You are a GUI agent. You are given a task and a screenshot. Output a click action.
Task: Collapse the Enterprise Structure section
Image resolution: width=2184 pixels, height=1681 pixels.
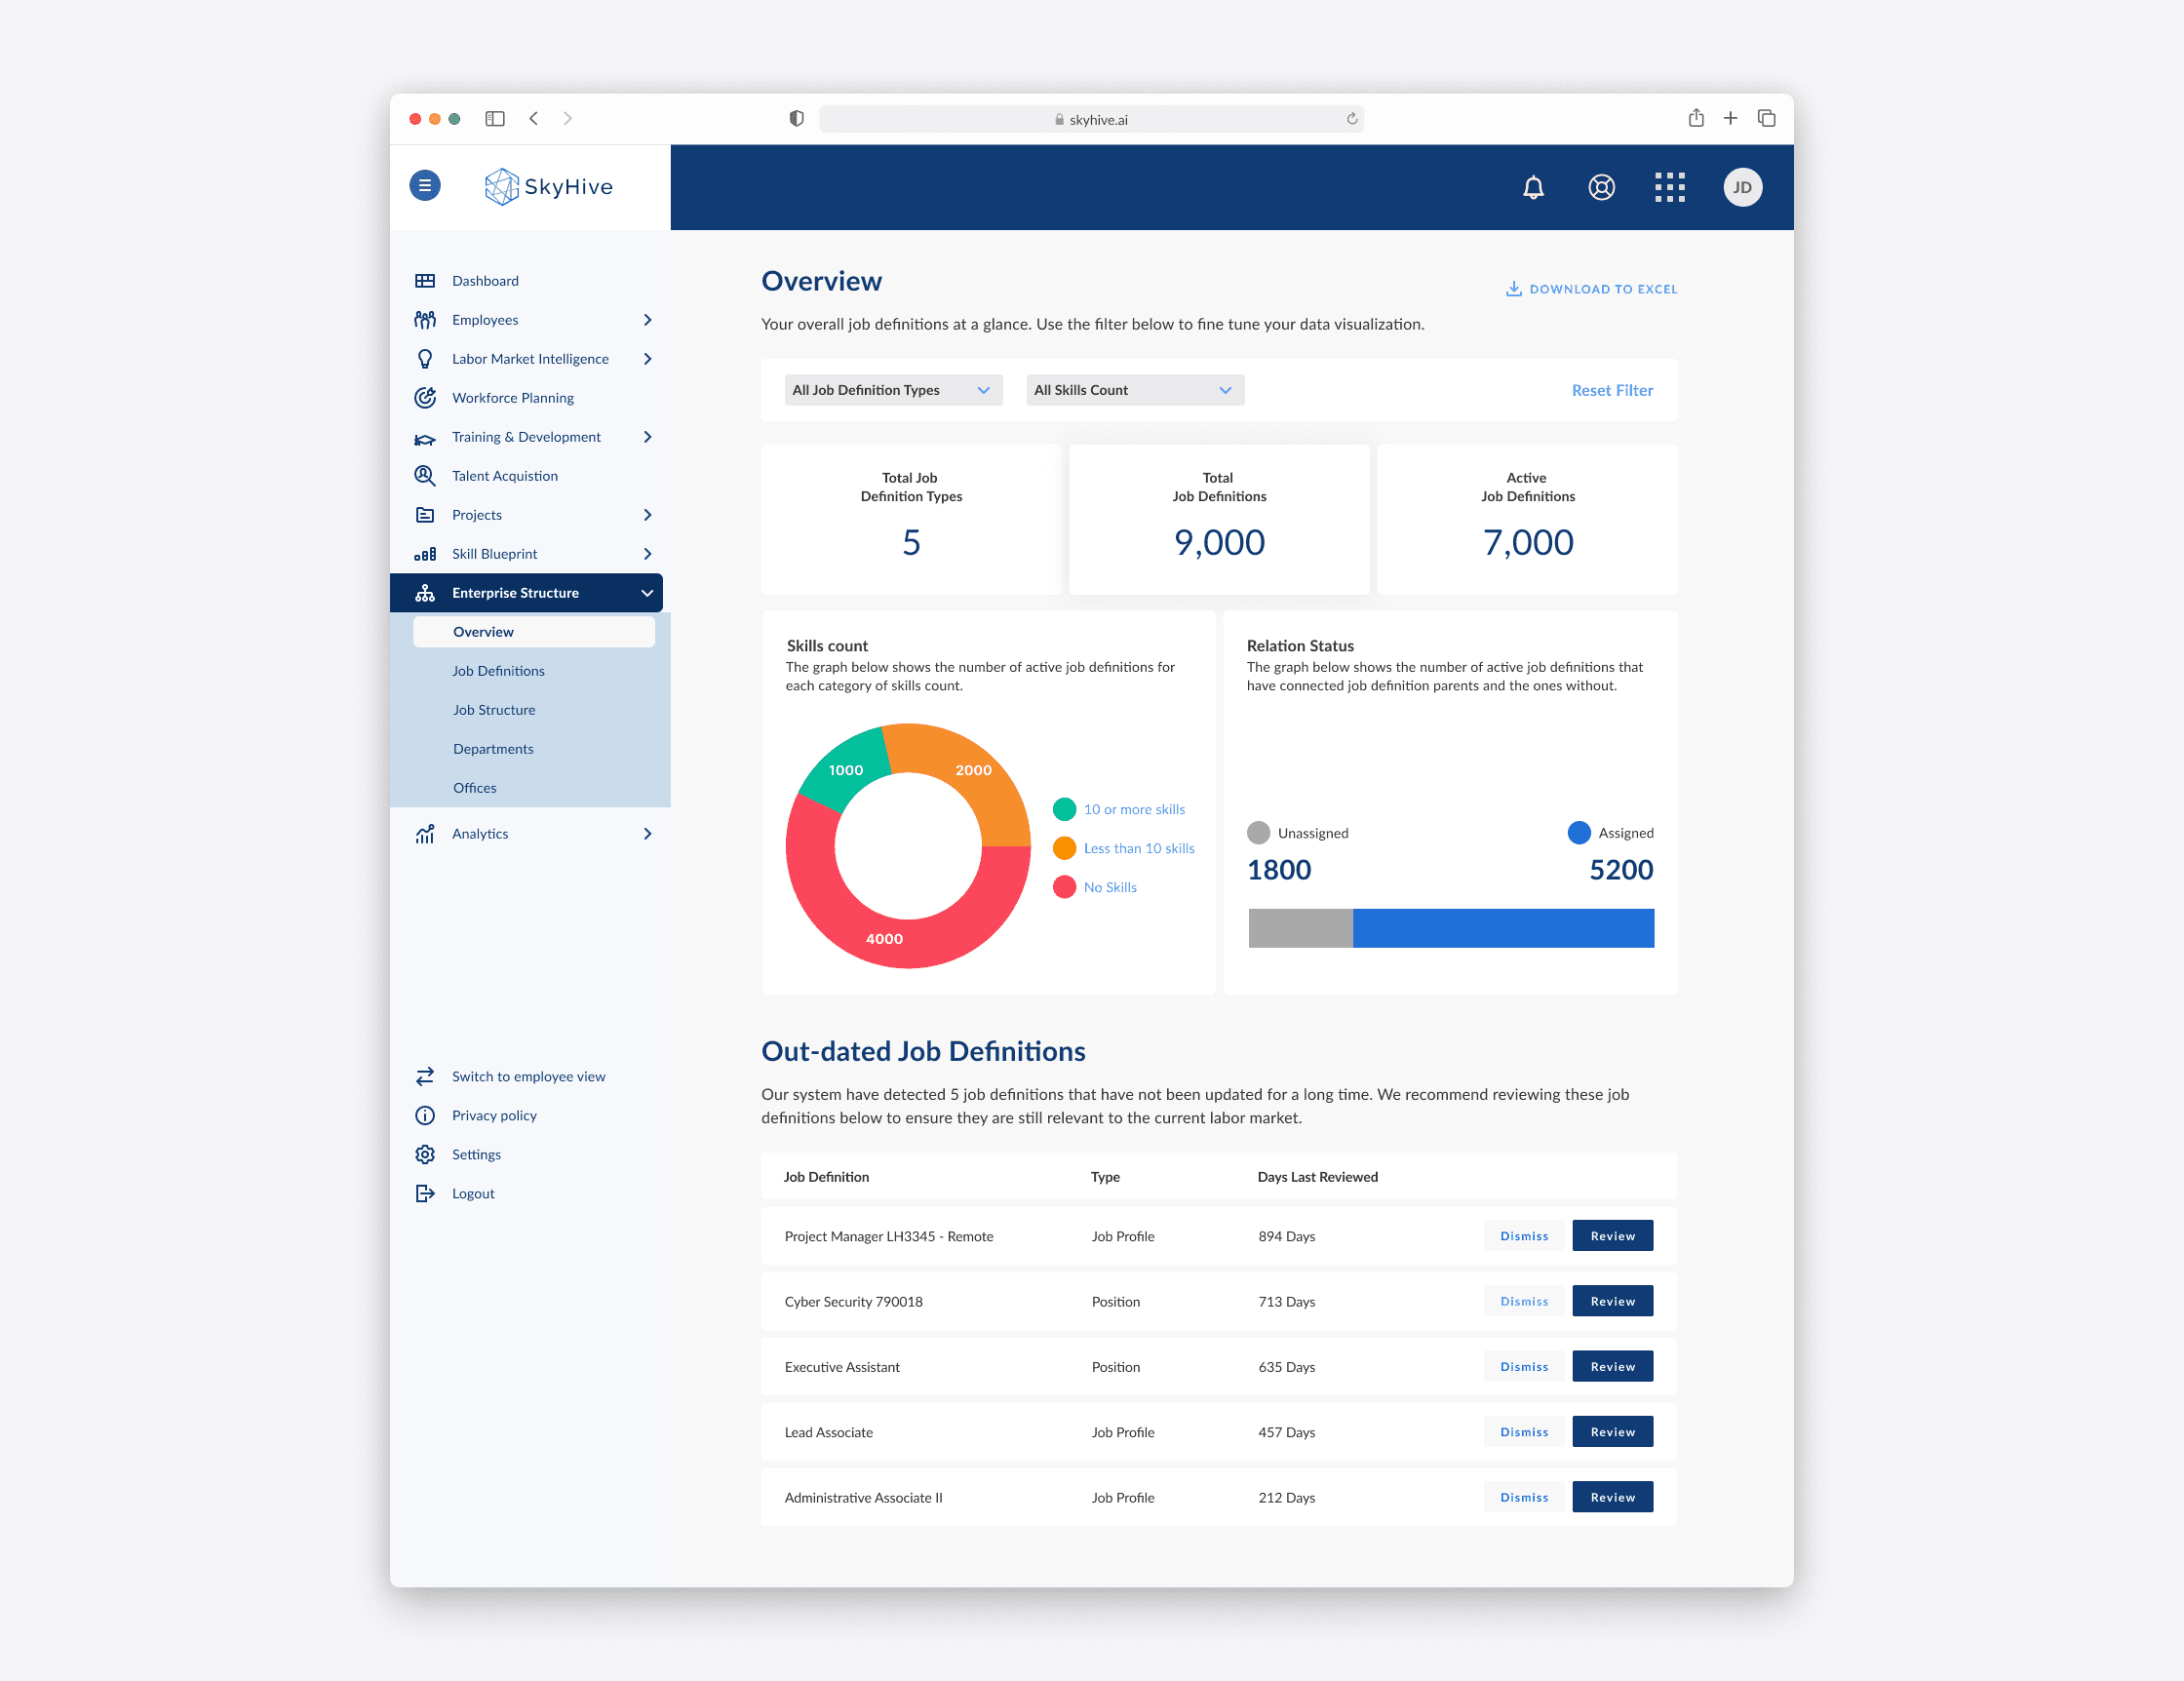coord(647,593)
